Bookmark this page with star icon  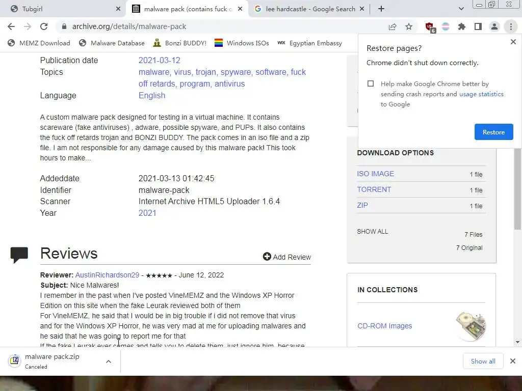coord(409,26)
